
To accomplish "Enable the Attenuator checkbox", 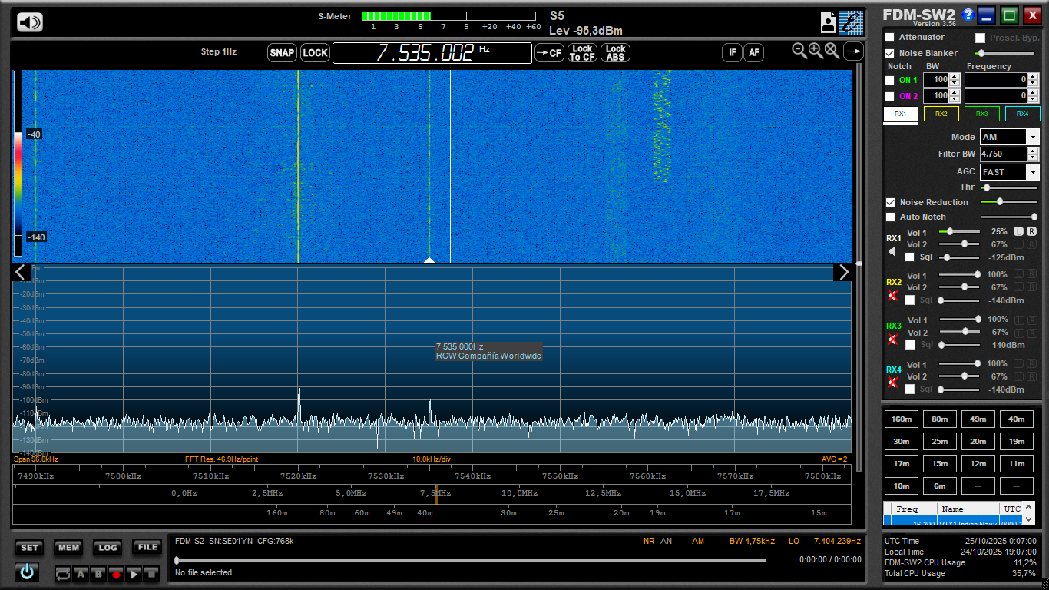I will pos(890,37).
